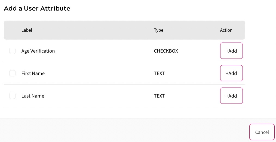
Task: Enable the Last Name checkbox
Action: (x=12, y=96)
